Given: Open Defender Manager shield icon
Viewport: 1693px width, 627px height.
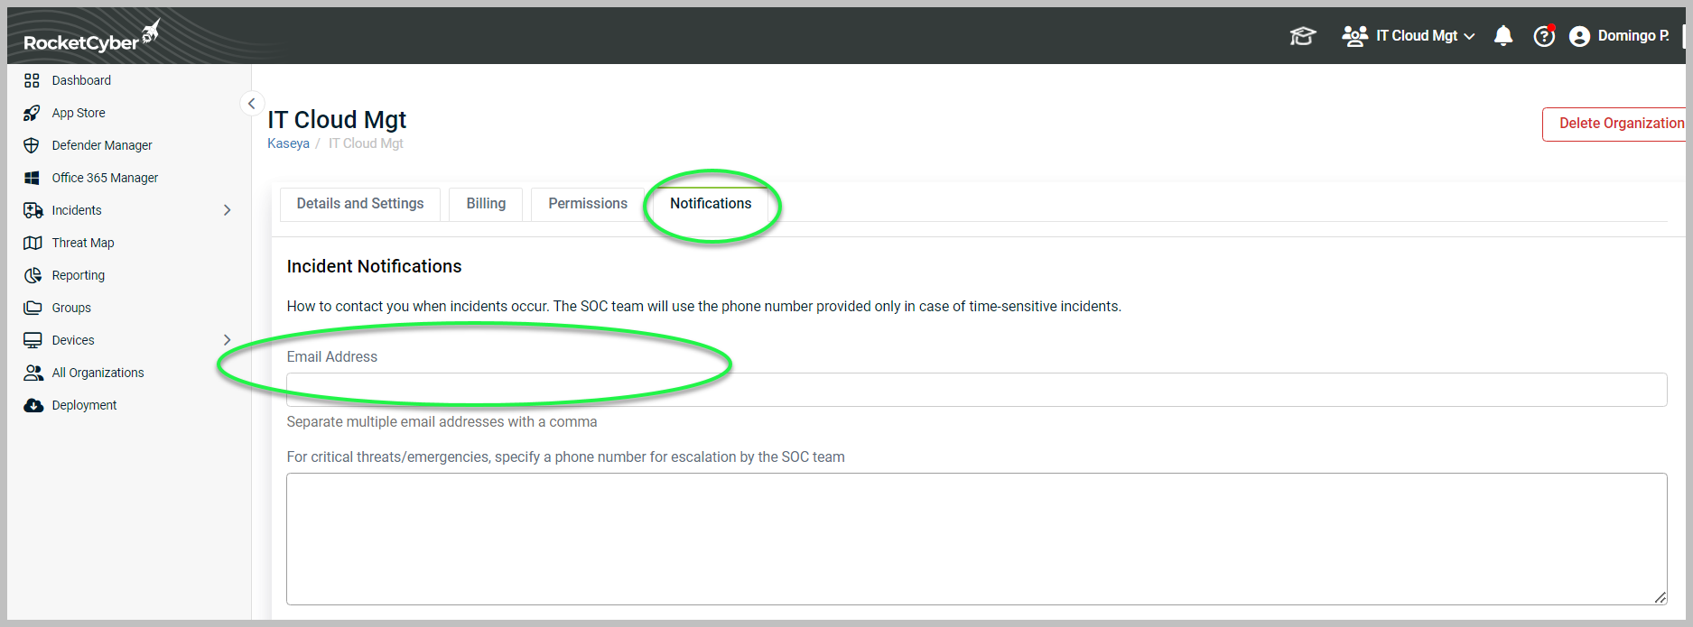Looking at the screenshot, I should coord(33,145).
